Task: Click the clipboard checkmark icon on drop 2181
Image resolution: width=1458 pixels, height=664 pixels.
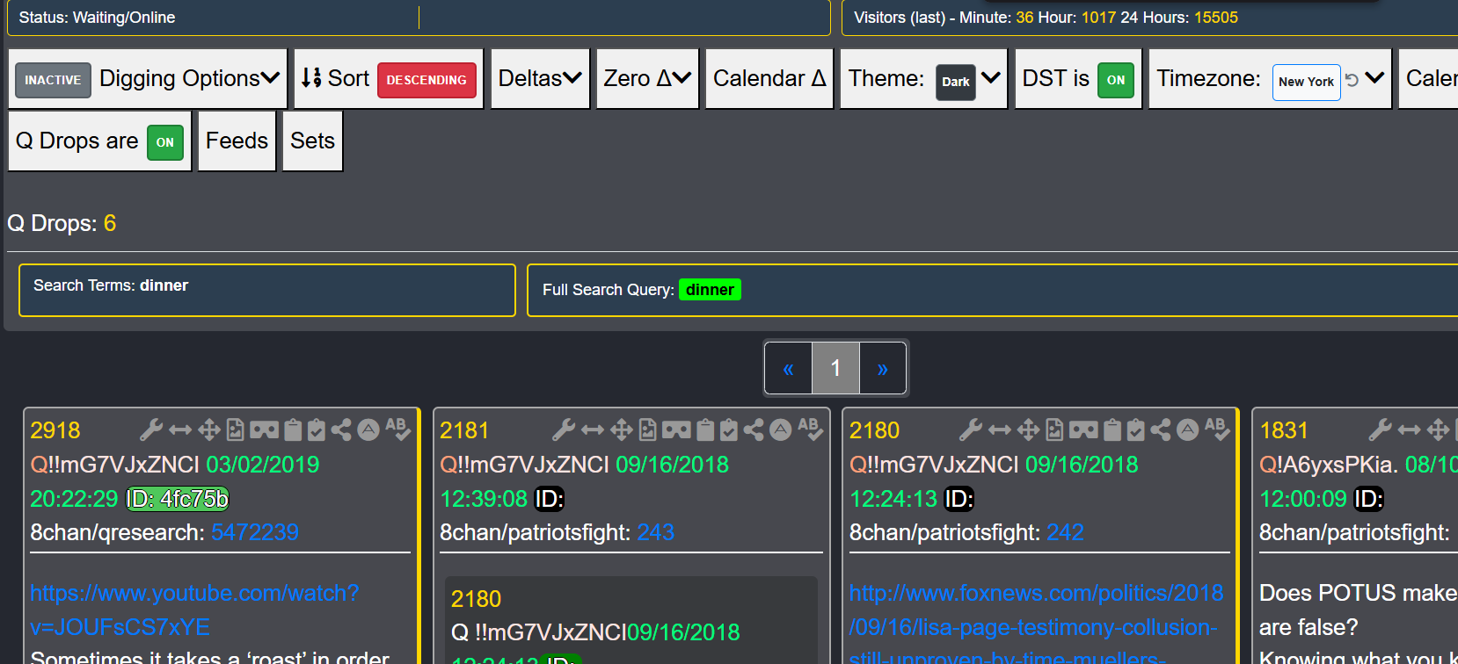Action: pos(729,429)
